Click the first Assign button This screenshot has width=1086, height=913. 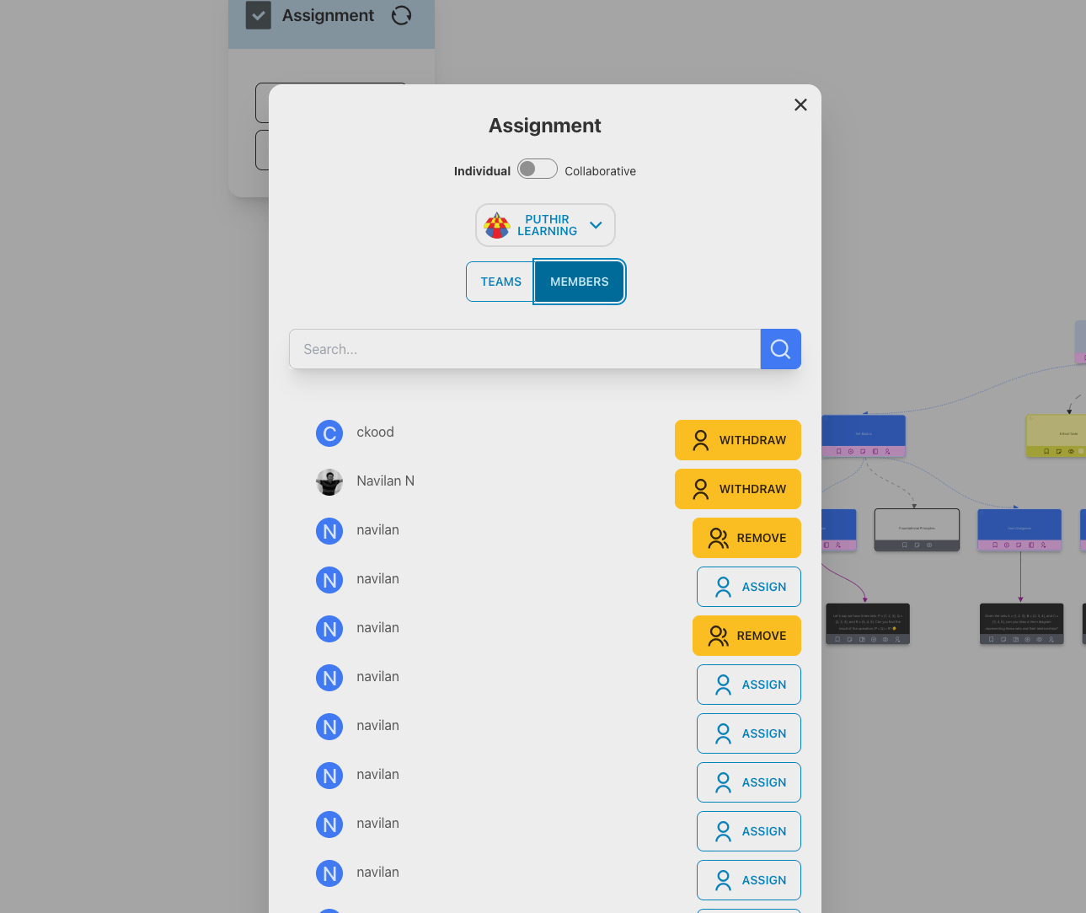pyautogui.click(x=748, y=587)
